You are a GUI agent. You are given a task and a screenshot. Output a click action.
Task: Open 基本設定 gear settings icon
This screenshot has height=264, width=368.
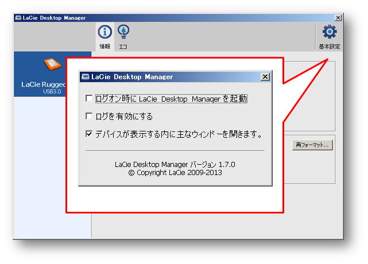pyautogui.click(x=330, y=32)
